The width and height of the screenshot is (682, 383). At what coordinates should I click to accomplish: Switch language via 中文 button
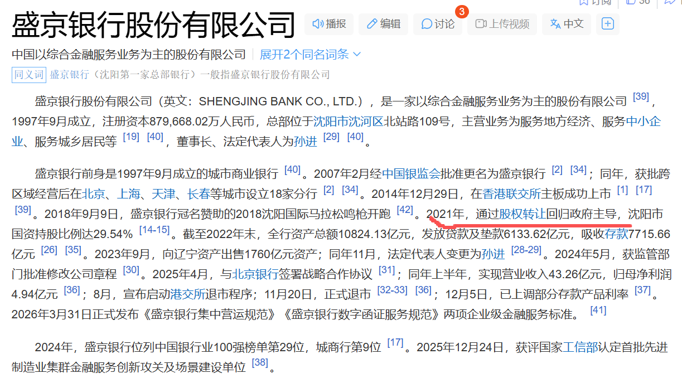click(x=567, y=24)
